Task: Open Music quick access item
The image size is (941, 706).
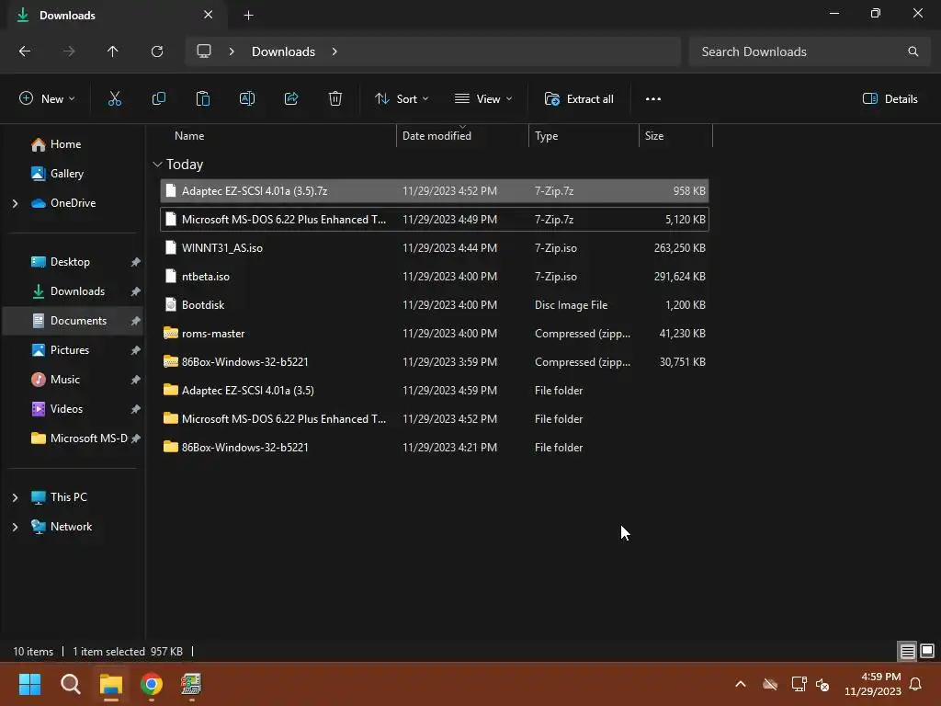Action: click(x=65, y=380)
